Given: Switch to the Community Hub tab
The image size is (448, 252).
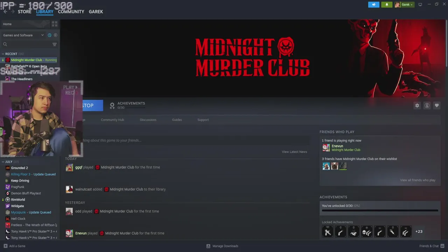Looking at the screenshot, I should click(x=112, y=120).
